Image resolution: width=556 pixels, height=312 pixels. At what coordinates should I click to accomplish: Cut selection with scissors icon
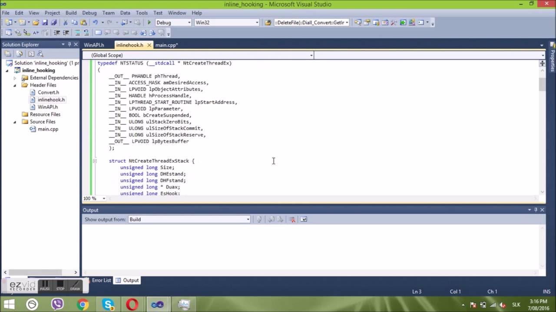coord(66,23)
